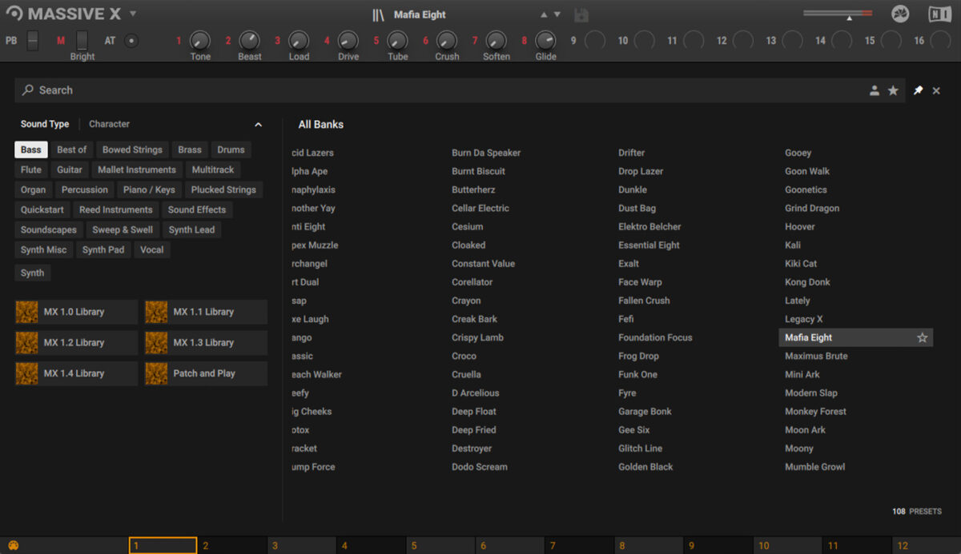Save the preset with the floppy icon
Screen dimensions: 961x554
tap(582, 14)
